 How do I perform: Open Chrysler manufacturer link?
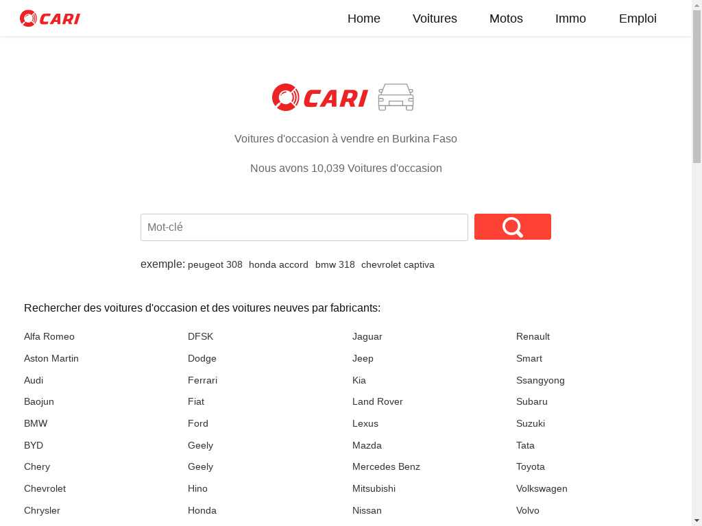tap(42, 510)
